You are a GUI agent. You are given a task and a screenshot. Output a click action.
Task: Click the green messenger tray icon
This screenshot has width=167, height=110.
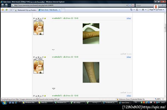point(142,102)
